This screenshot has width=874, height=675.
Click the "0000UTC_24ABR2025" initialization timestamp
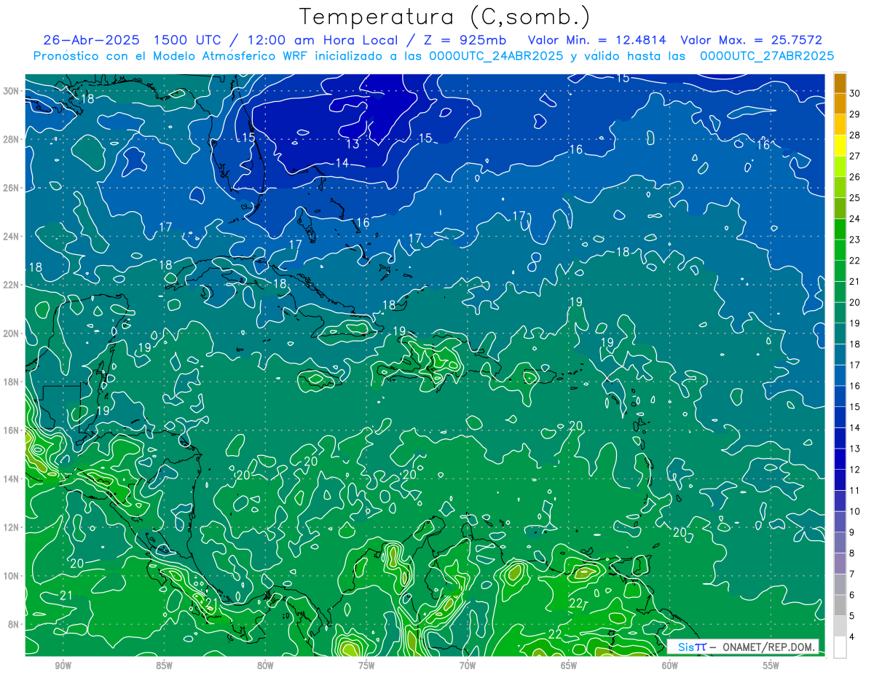click(495, 56)
